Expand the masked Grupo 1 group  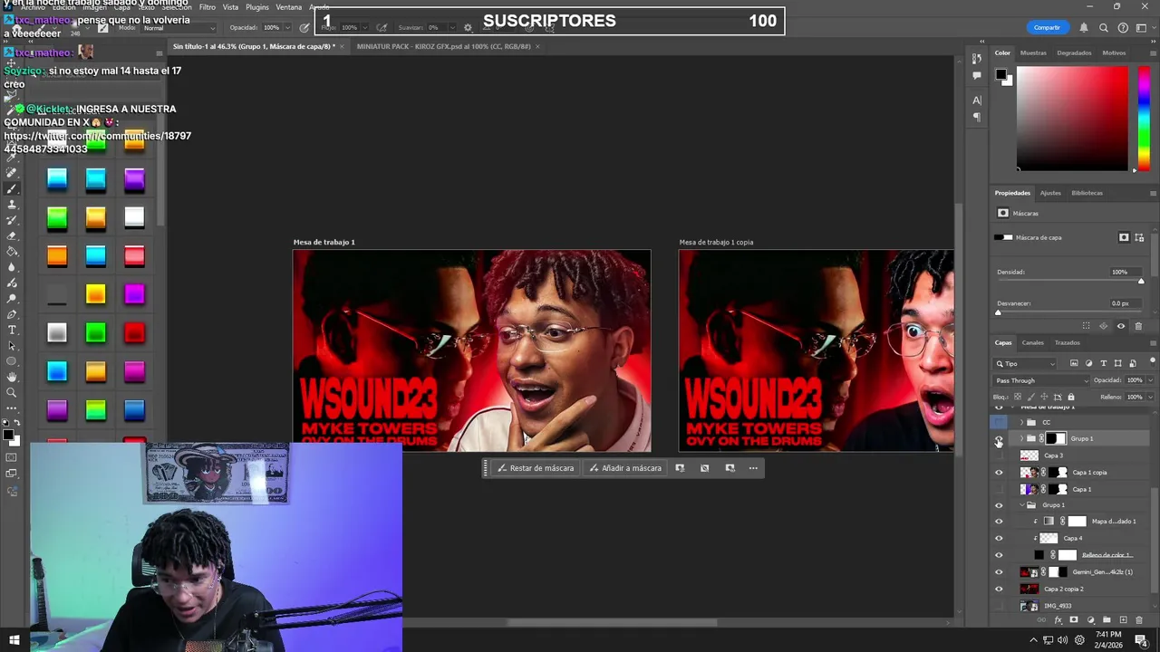pos(1022,438)
